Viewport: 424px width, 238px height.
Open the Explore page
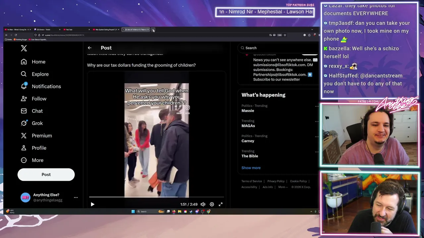(34, 74)
